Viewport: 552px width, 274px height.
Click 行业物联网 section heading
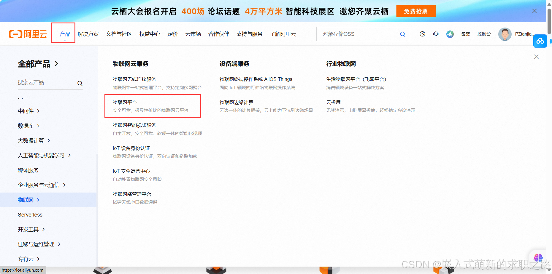click(x=341, y=64)
